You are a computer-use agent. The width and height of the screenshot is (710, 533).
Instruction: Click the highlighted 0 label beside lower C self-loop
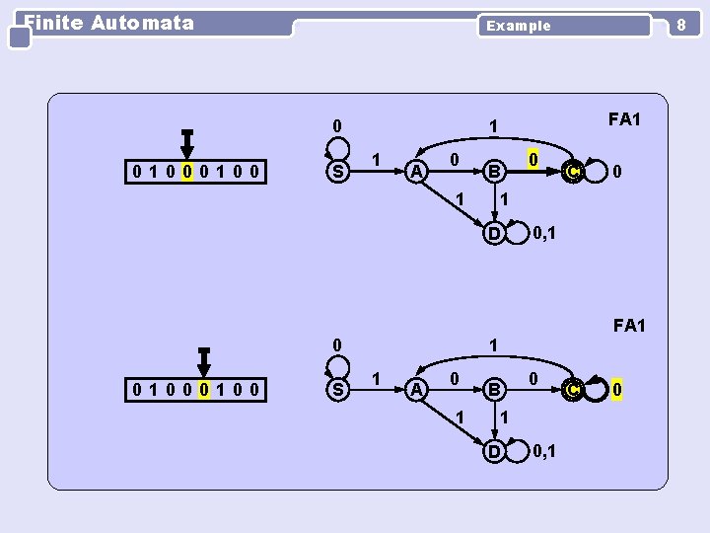(616, 389)
